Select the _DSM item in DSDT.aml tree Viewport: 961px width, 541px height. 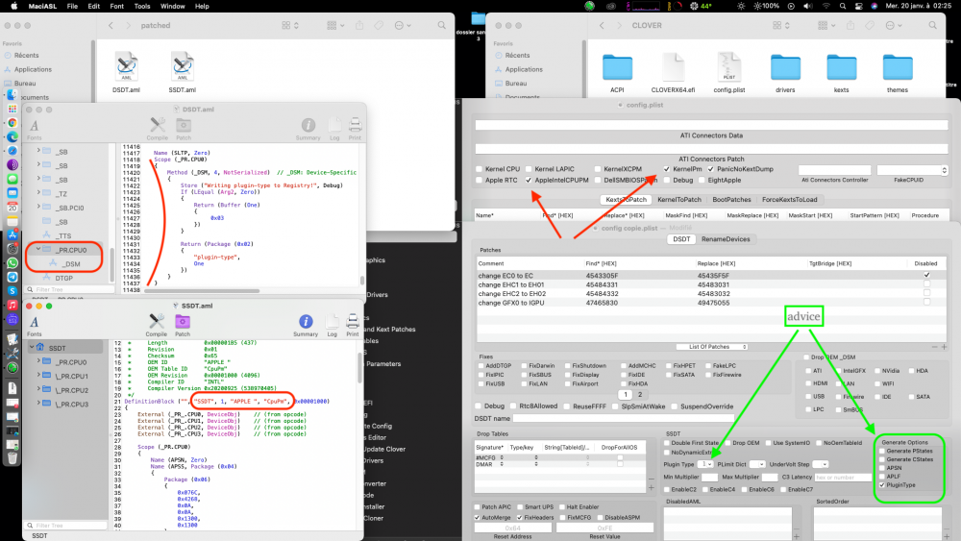pos(71,264)
